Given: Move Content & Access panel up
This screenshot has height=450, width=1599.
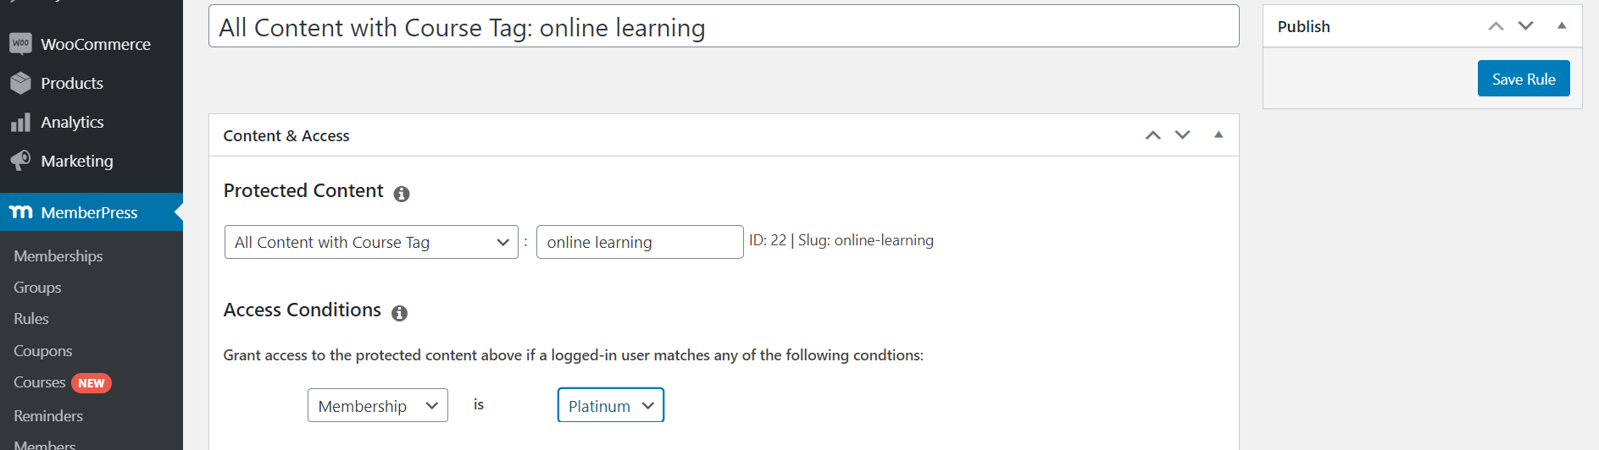Looking at the screenshot, I should [x=1153, y=135].
